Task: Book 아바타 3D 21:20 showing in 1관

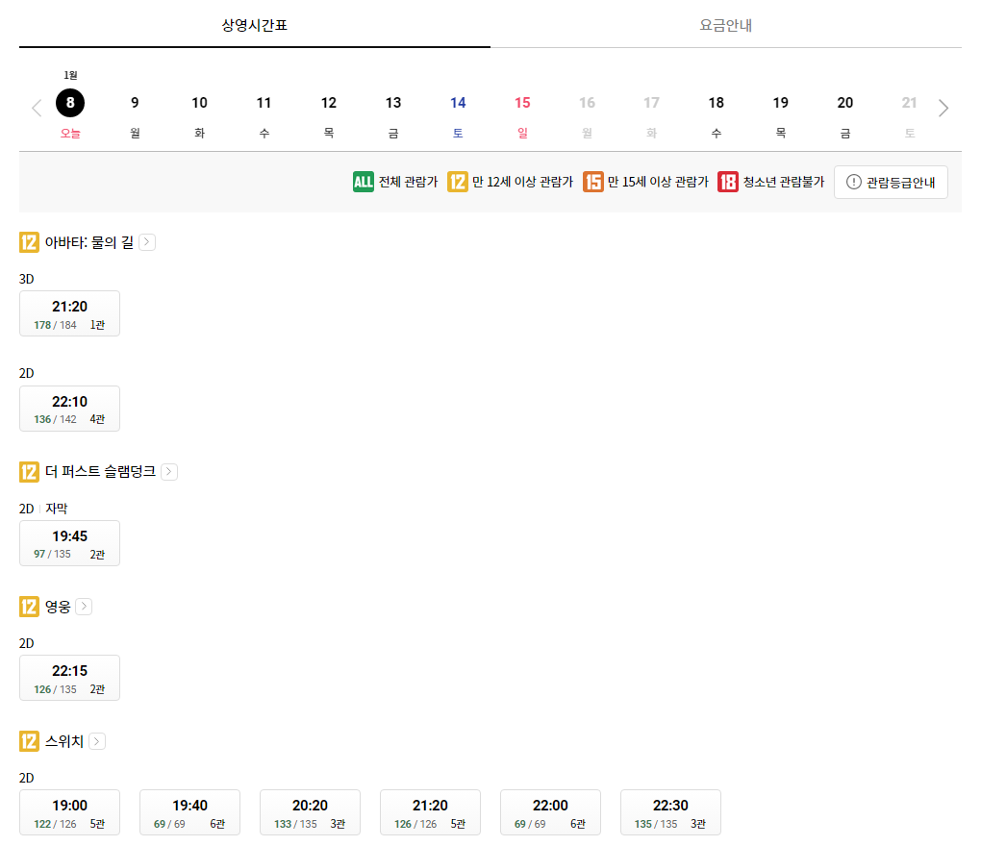Action: coord(69,313)
